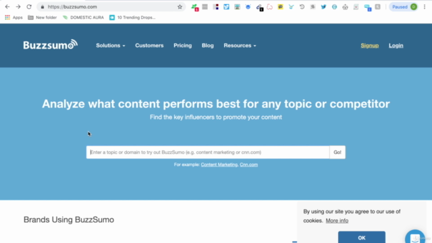This screenshot has width=432, height=243.
Task: Open the Apps grid shortcut
Action: coord(13,18)
